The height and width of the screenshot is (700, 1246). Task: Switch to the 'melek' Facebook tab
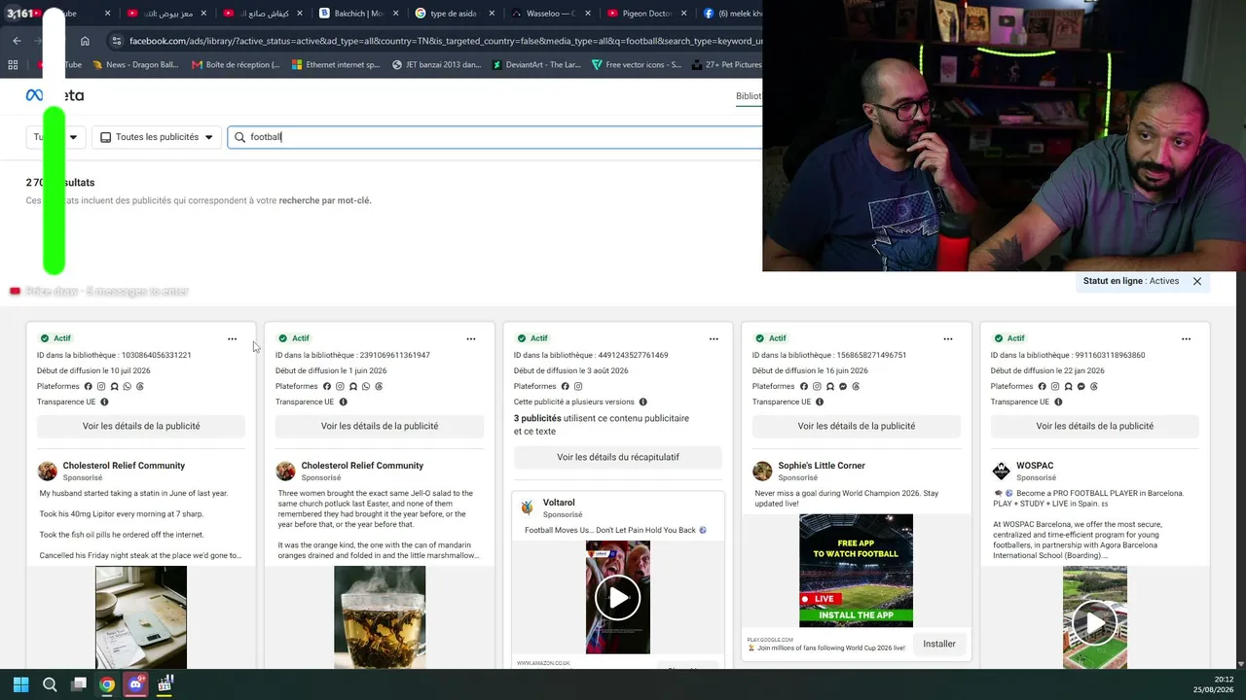tap(730, 14)
